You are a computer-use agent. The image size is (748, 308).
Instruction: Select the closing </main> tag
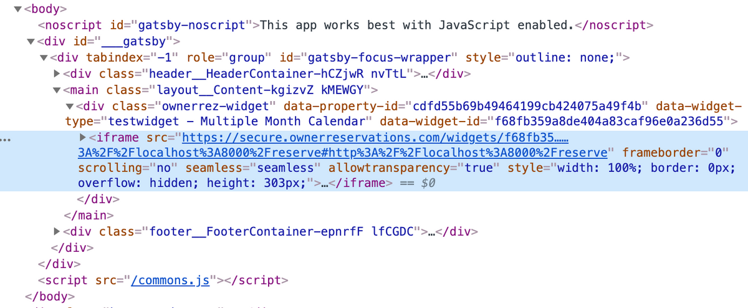point(89,216)
